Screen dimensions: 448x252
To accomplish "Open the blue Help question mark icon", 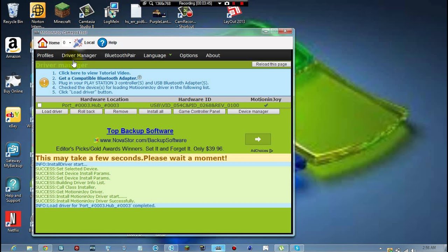I will pyautogui.click(x=102, y=43).
